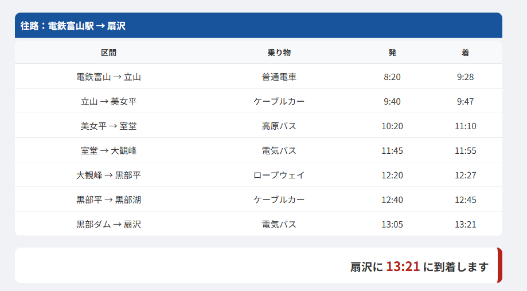Select the 9:47 arrival time

tap(465, 101)
